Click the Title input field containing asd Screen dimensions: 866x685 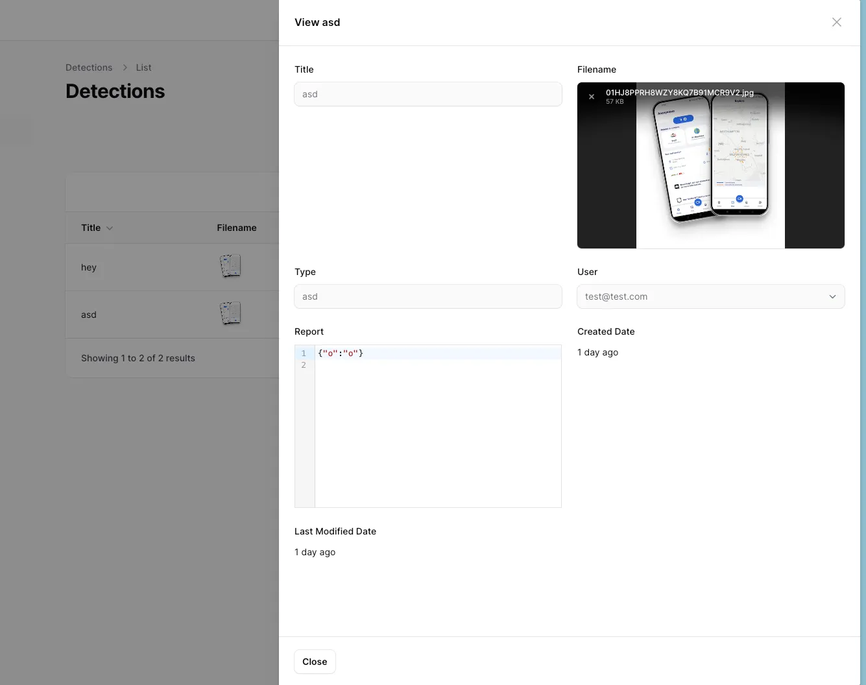(x=428, y=94)
